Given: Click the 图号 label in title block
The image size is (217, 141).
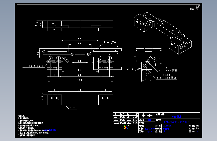Looking at the screenshot, I should tap(158, 120).
